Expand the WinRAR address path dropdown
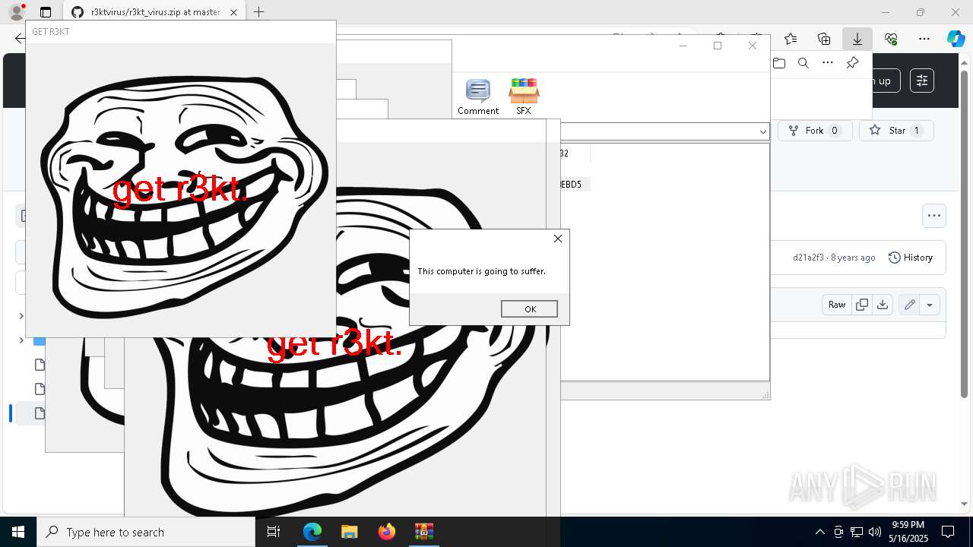 click(762, 131)
